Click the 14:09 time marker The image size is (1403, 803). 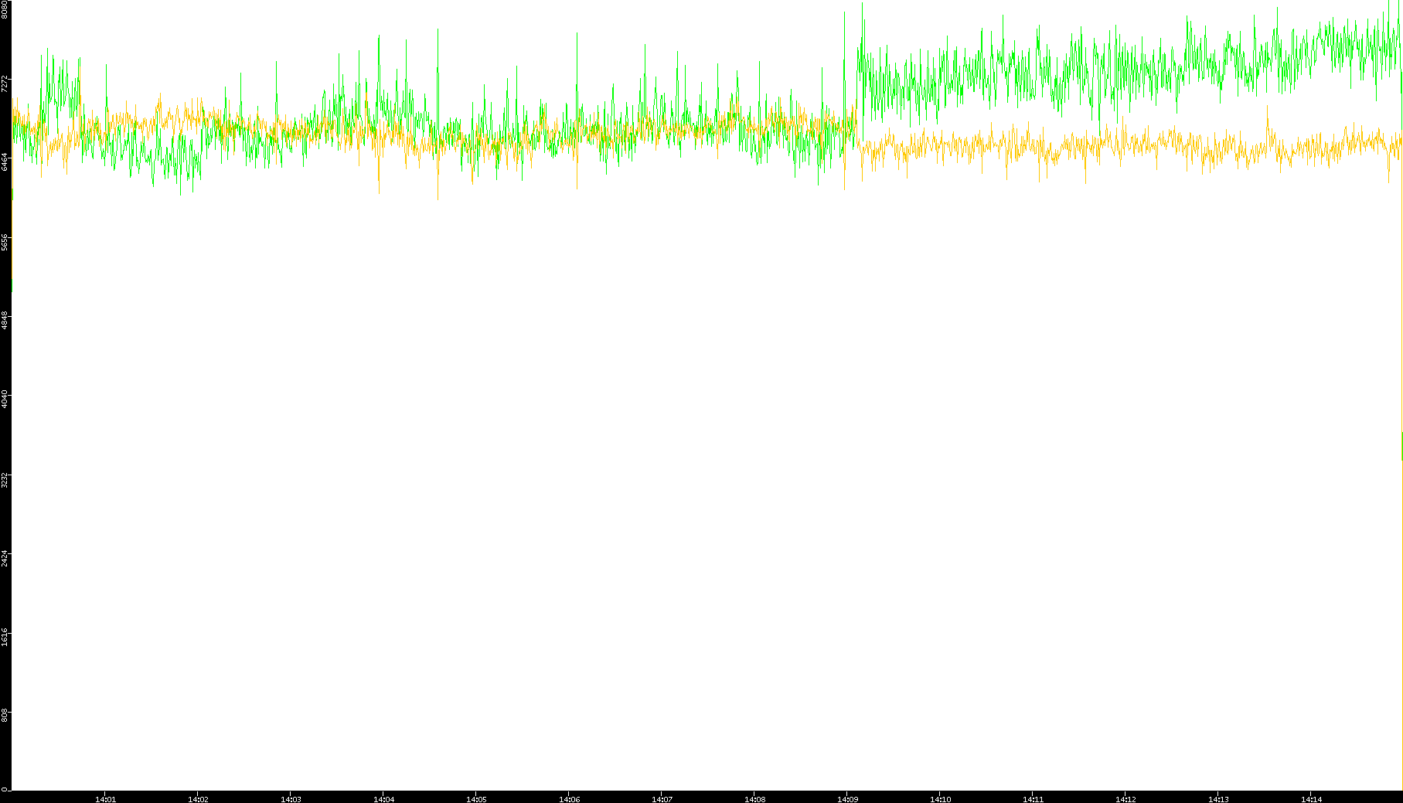847,798
